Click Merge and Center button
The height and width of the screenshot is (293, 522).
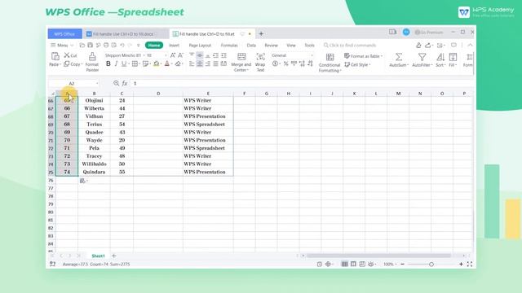pos(241,62)
